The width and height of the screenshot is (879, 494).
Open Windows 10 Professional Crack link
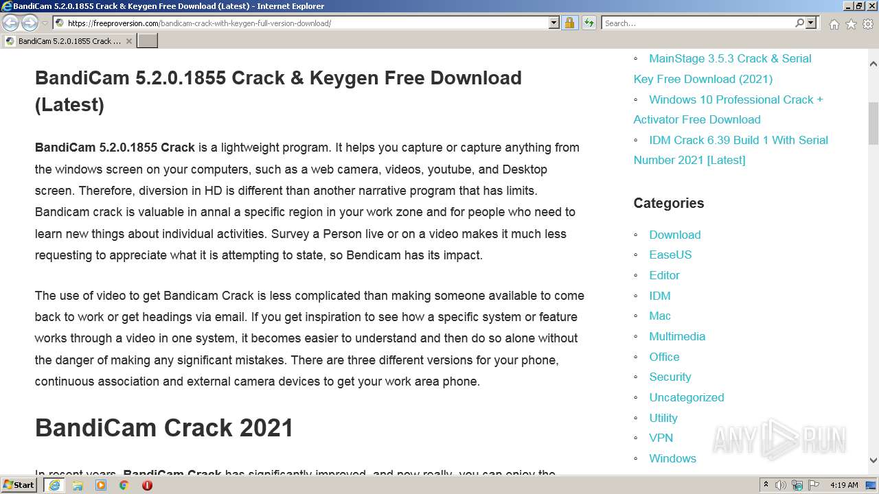tap(728, 109)
